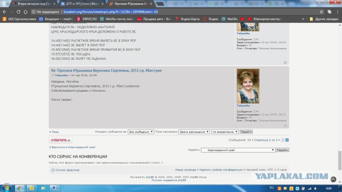Open the DRIVE2.RU bookmark
The image size is (342, 192).
[87, 19]
